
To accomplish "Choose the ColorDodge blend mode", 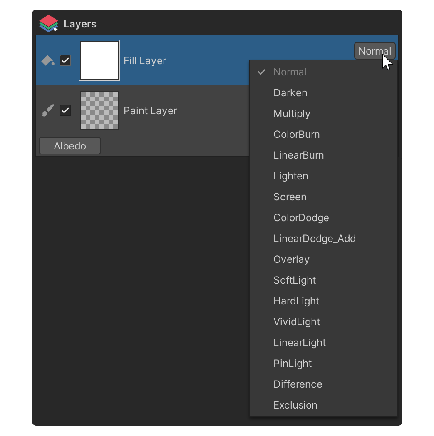I will pos(324,218).
